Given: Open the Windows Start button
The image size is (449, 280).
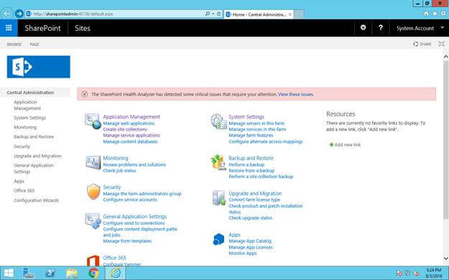Looking at the screenshot, I should point(9,273).
